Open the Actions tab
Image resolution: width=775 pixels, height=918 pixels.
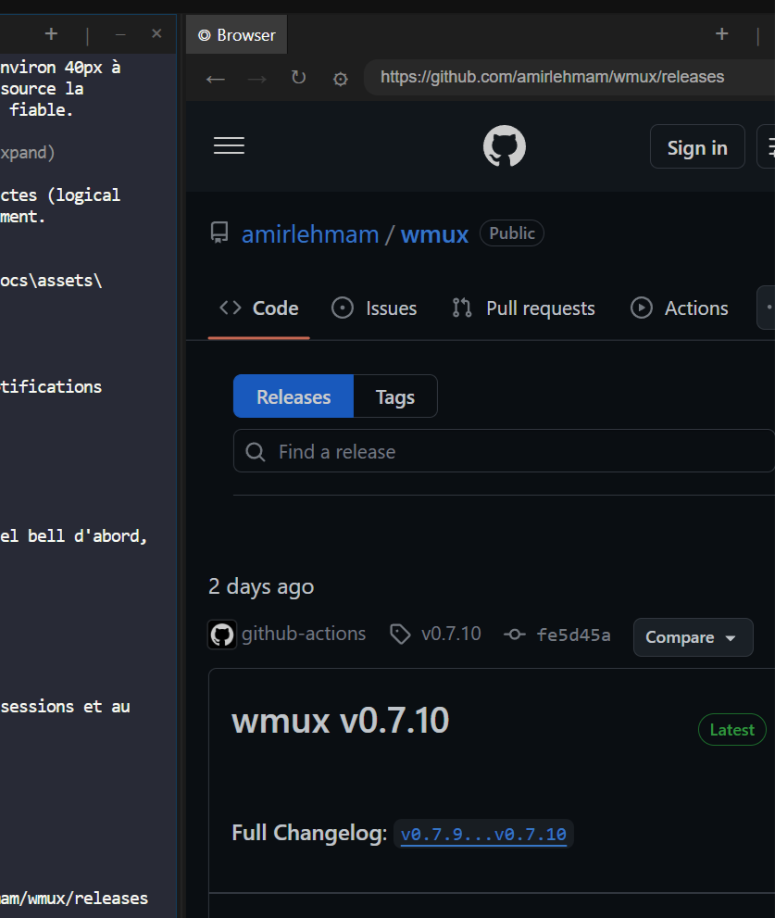click(x=679, y=308)
